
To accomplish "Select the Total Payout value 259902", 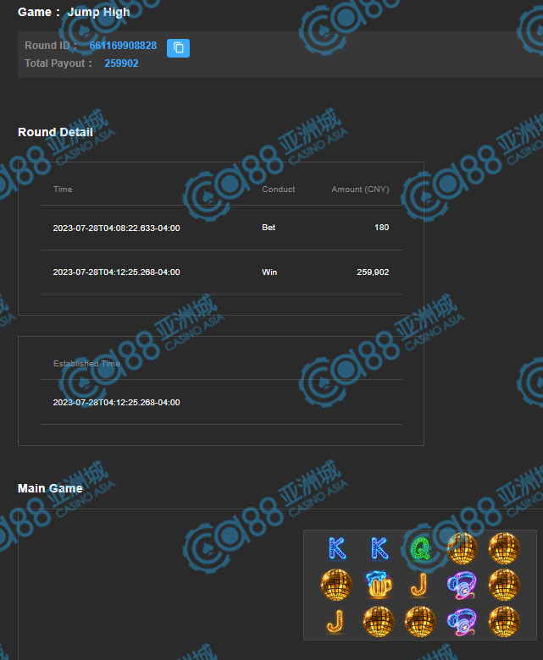I will coord(121,63).
